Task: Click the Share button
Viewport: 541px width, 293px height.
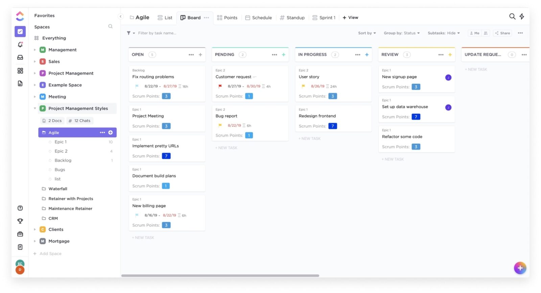Action: [502, 33]
